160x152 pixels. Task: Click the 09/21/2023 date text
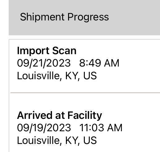click(x=44, y=63)
